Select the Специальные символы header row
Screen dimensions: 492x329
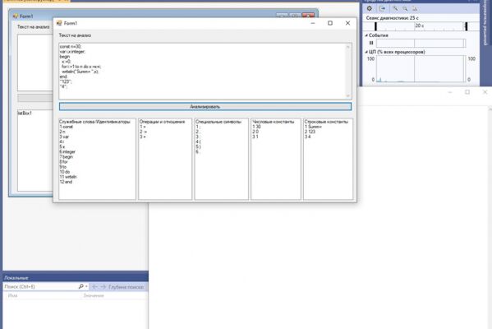pos(221,122)
